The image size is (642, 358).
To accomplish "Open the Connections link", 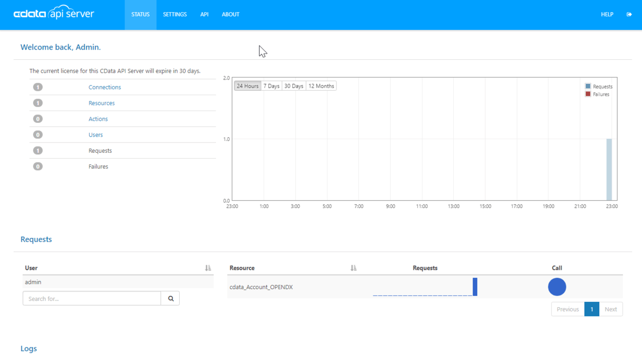I will 105,87.
